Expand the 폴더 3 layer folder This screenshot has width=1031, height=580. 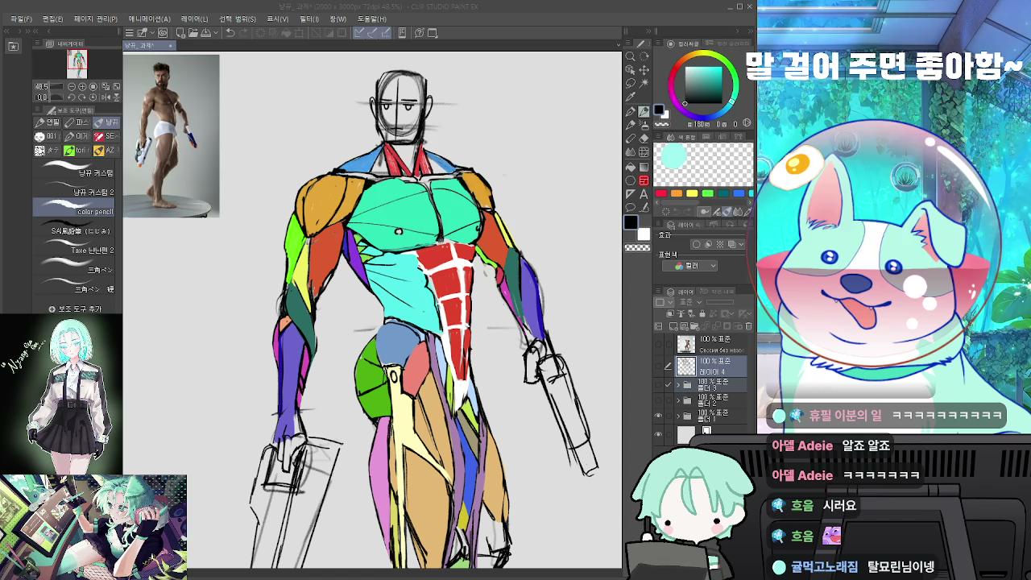[678, 385]
